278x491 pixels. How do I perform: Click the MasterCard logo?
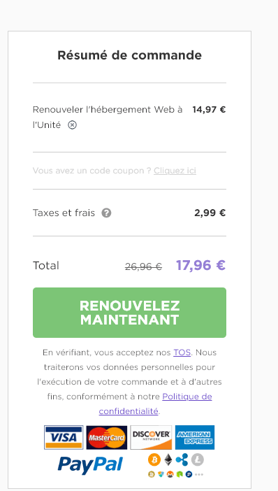pos(107,437)
